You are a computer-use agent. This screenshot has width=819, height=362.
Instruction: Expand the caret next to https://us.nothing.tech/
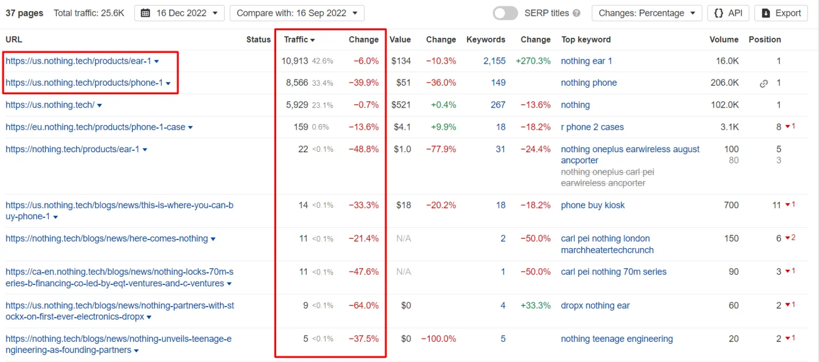99,106
